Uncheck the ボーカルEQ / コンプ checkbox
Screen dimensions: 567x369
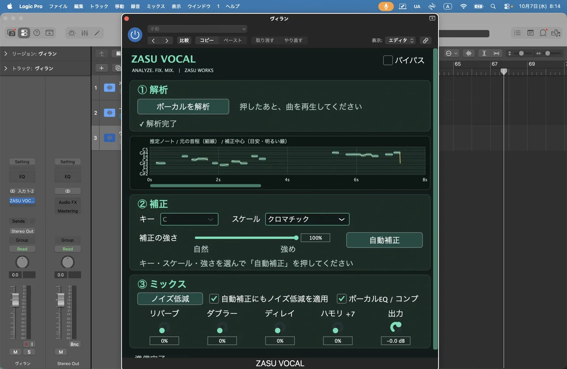pos(341,298)
